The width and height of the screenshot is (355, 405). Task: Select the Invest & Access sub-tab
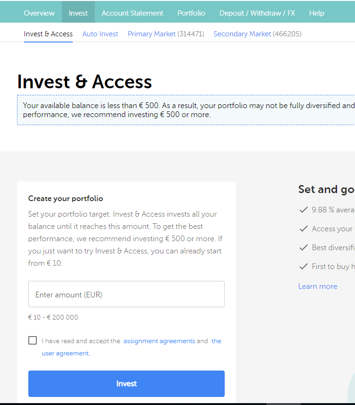point(48,34)
